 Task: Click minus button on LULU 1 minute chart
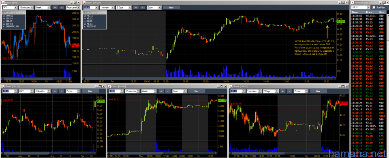click(x=143, y=7)
